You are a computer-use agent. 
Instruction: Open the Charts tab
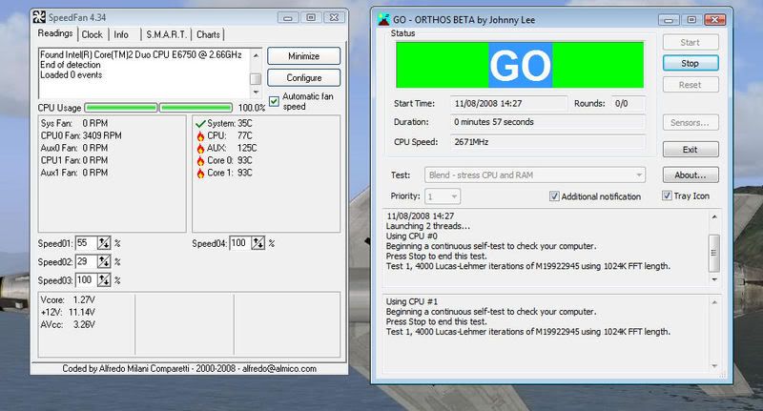[x=208, y=34]
